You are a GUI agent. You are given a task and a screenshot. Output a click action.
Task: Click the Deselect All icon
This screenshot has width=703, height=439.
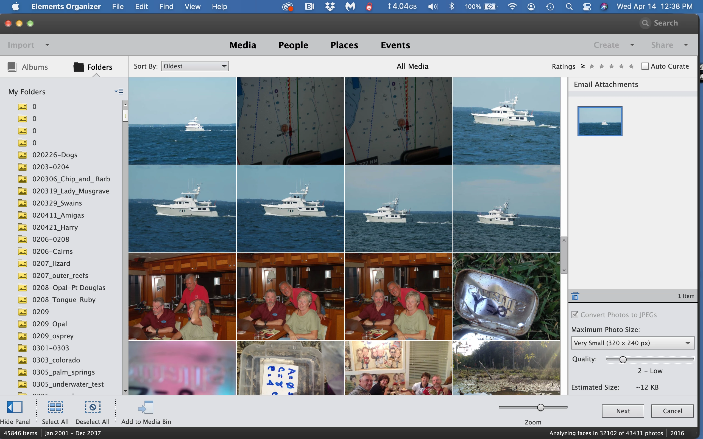pyautogui.click(x=92, y=407)
